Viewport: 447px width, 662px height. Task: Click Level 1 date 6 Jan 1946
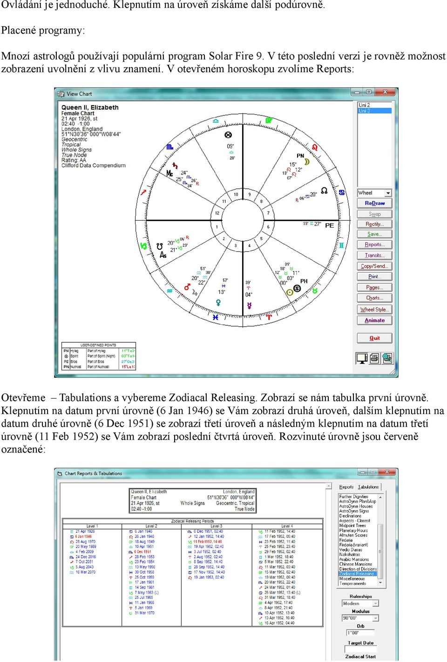click(84, 536)
